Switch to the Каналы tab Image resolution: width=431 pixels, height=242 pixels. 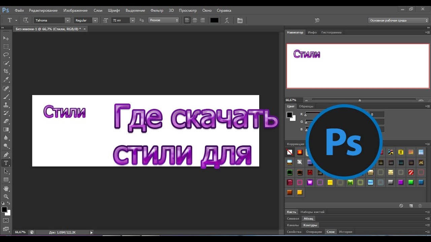coord(293,225)
